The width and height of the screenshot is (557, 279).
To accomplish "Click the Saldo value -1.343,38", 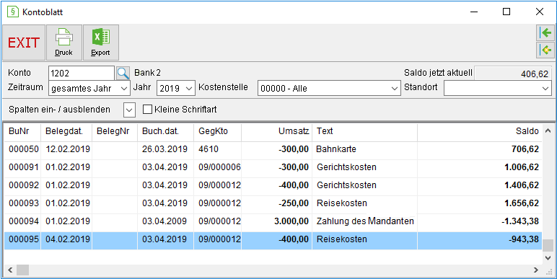I will coord(520,221).
